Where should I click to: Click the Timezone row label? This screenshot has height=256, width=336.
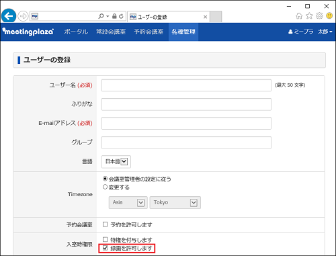click(x=80, y=194)
